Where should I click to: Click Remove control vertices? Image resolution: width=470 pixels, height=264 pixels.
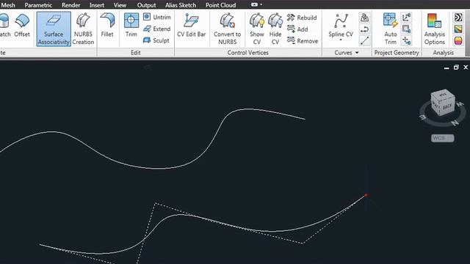click(x=302, y=41)
